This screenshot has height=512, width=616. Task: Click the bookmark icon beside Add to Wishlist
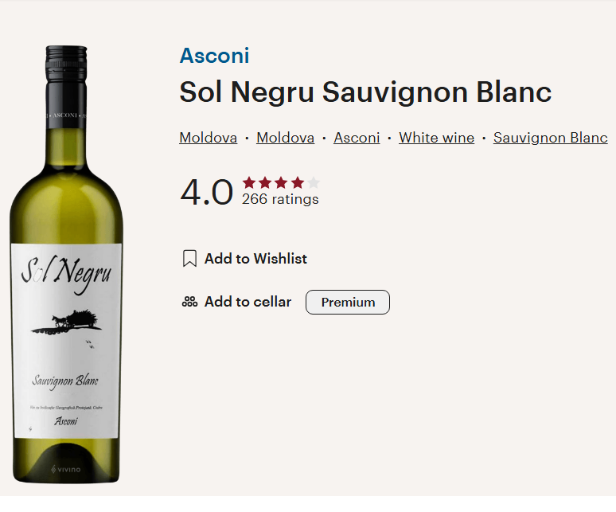[x=189, y=259]
